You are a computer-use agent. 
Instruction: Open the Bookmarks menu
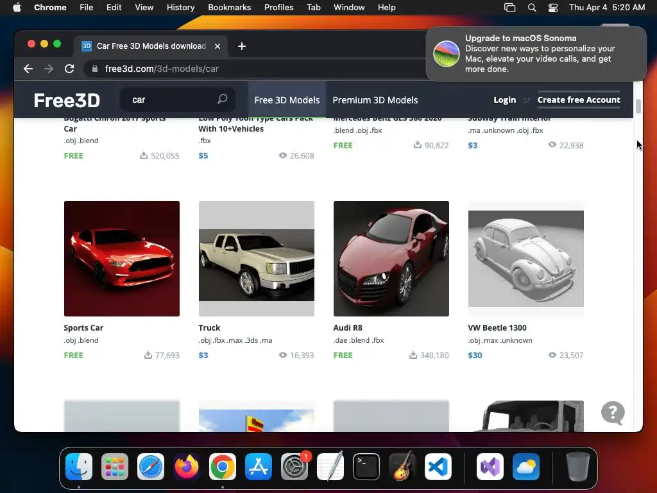(x=229, y=7)
